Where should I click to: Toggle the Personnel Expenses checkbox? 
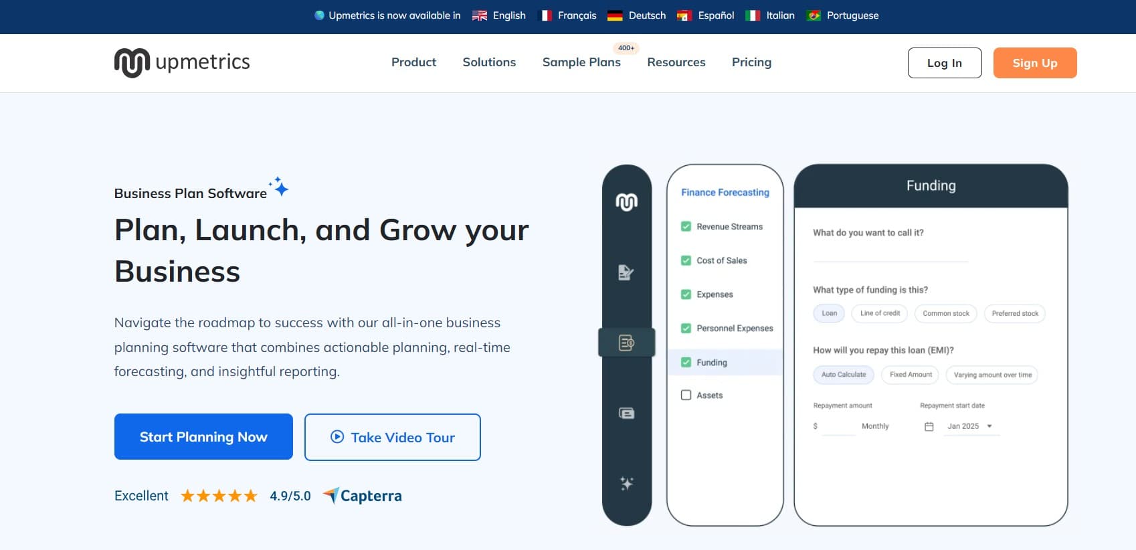pos(686,328)
